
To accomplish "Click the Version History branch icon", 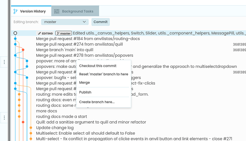I will point(15,11).
